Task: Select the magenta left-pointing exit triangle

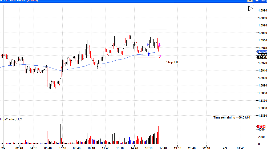Action: click(160, 56)
